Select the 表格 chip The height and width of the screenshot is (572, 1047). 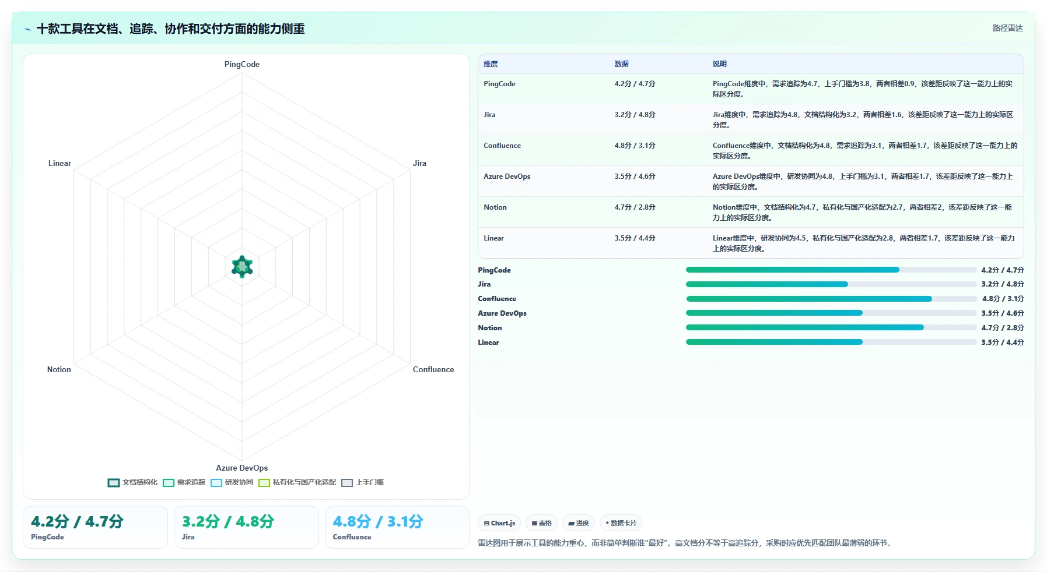click(541, 523)
